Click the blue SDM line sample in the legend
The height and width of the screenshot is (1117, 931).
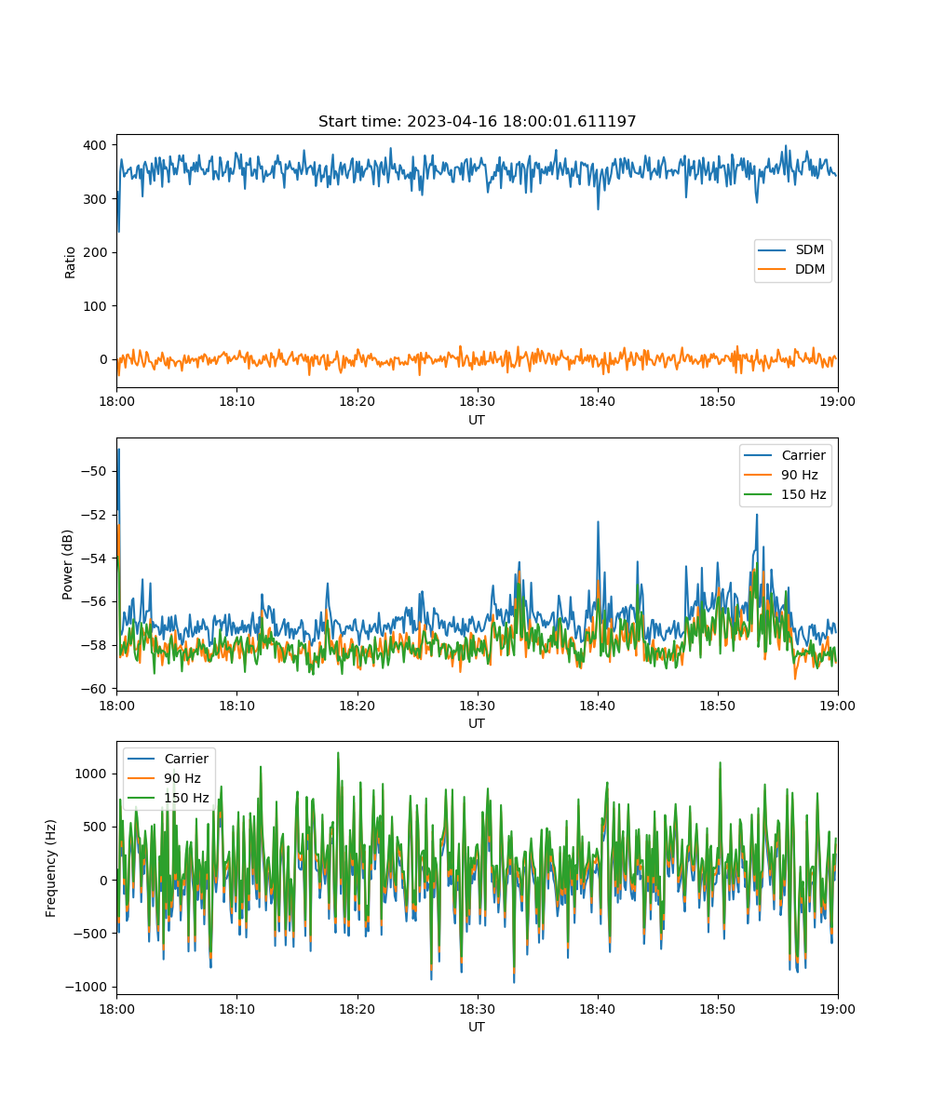pyautogui.click(x=773, y=250)
